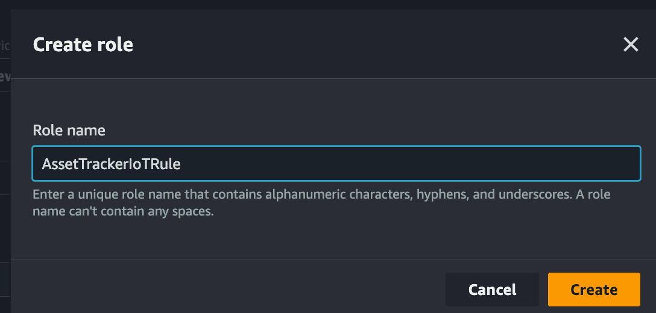This screenshot has height=313, width=656.
Task: Click the orange Create button
Action: 594,290
